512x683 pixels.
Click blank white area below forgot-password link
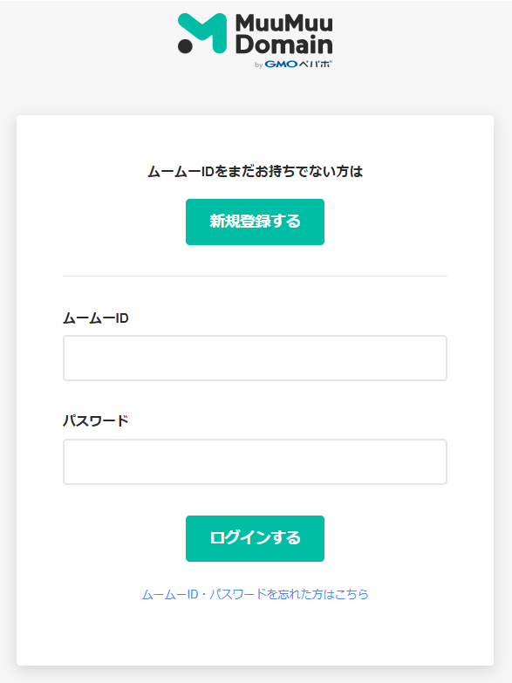[x=255, y=634]
